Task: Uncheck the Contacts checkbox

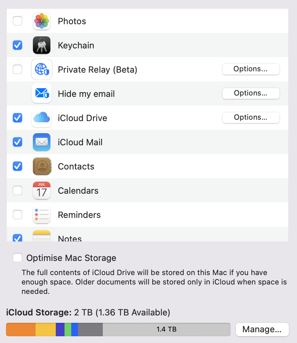Action: point(17,166)
